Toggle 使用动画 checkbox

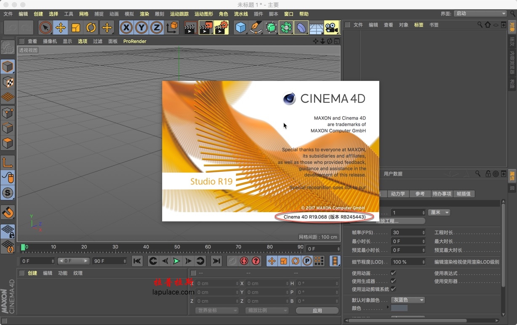coord(393,273)
